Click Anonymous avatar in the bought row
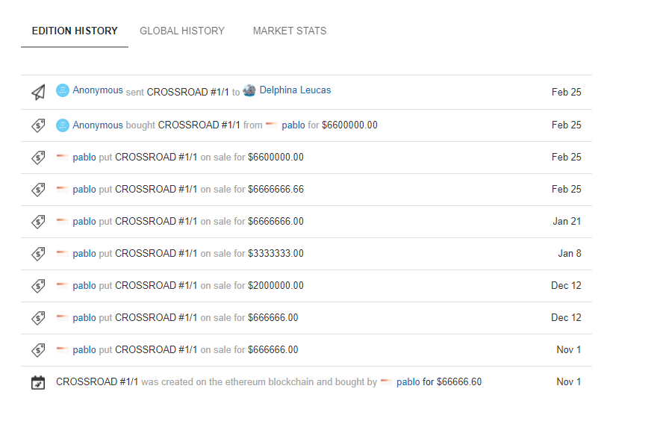The height and width of the screenshot is (424, 672). coord(63,125)
